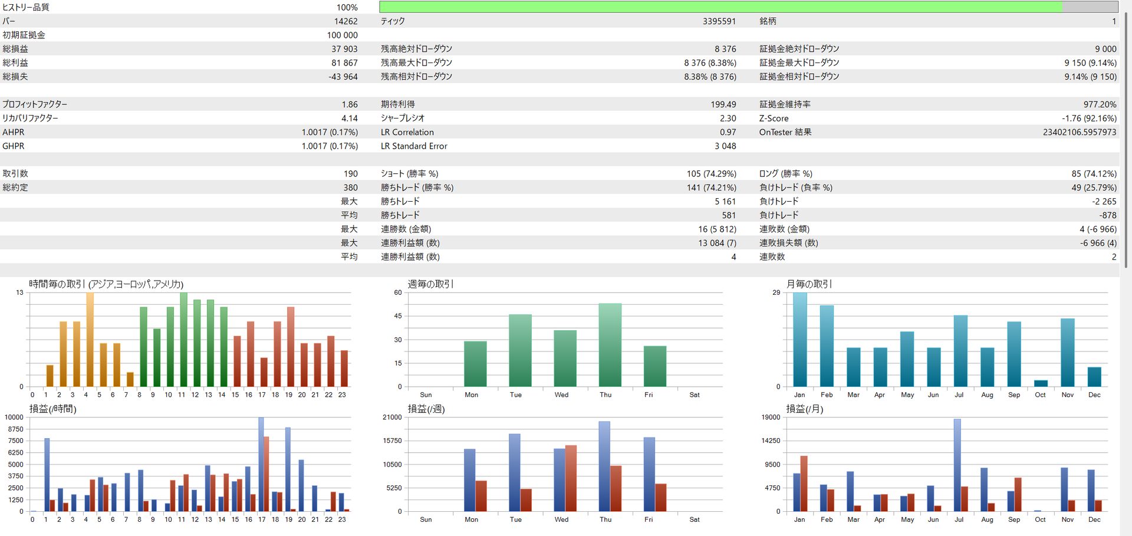Click the Tuesday bar in weekly trades chart
The image size is (1132, 536).
(520, 351)
